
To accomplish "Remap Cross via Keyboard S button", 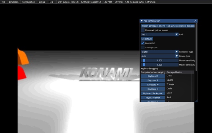I will coord(153,76).
